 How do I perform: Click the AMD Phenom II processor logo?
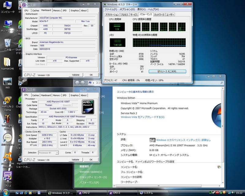pyautogui.click(x=88, y=107)
